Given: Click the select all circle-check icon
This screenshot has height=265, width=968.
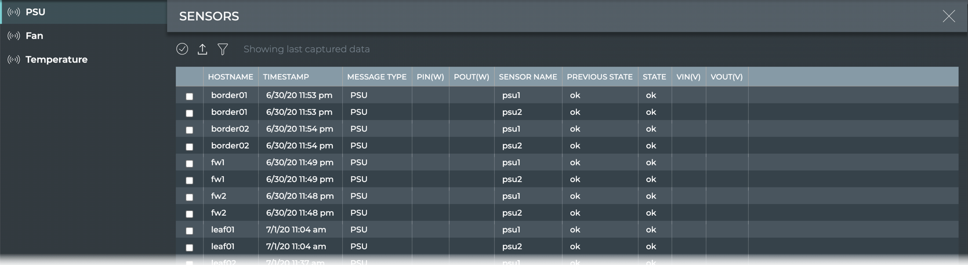Looking at the screenshot, I should (x=182, y=49).
